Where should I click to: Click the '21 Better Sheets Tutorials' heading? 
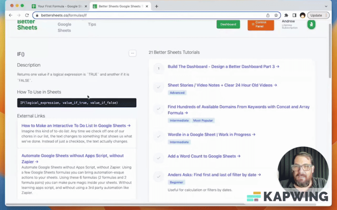[x=174, y=52]
